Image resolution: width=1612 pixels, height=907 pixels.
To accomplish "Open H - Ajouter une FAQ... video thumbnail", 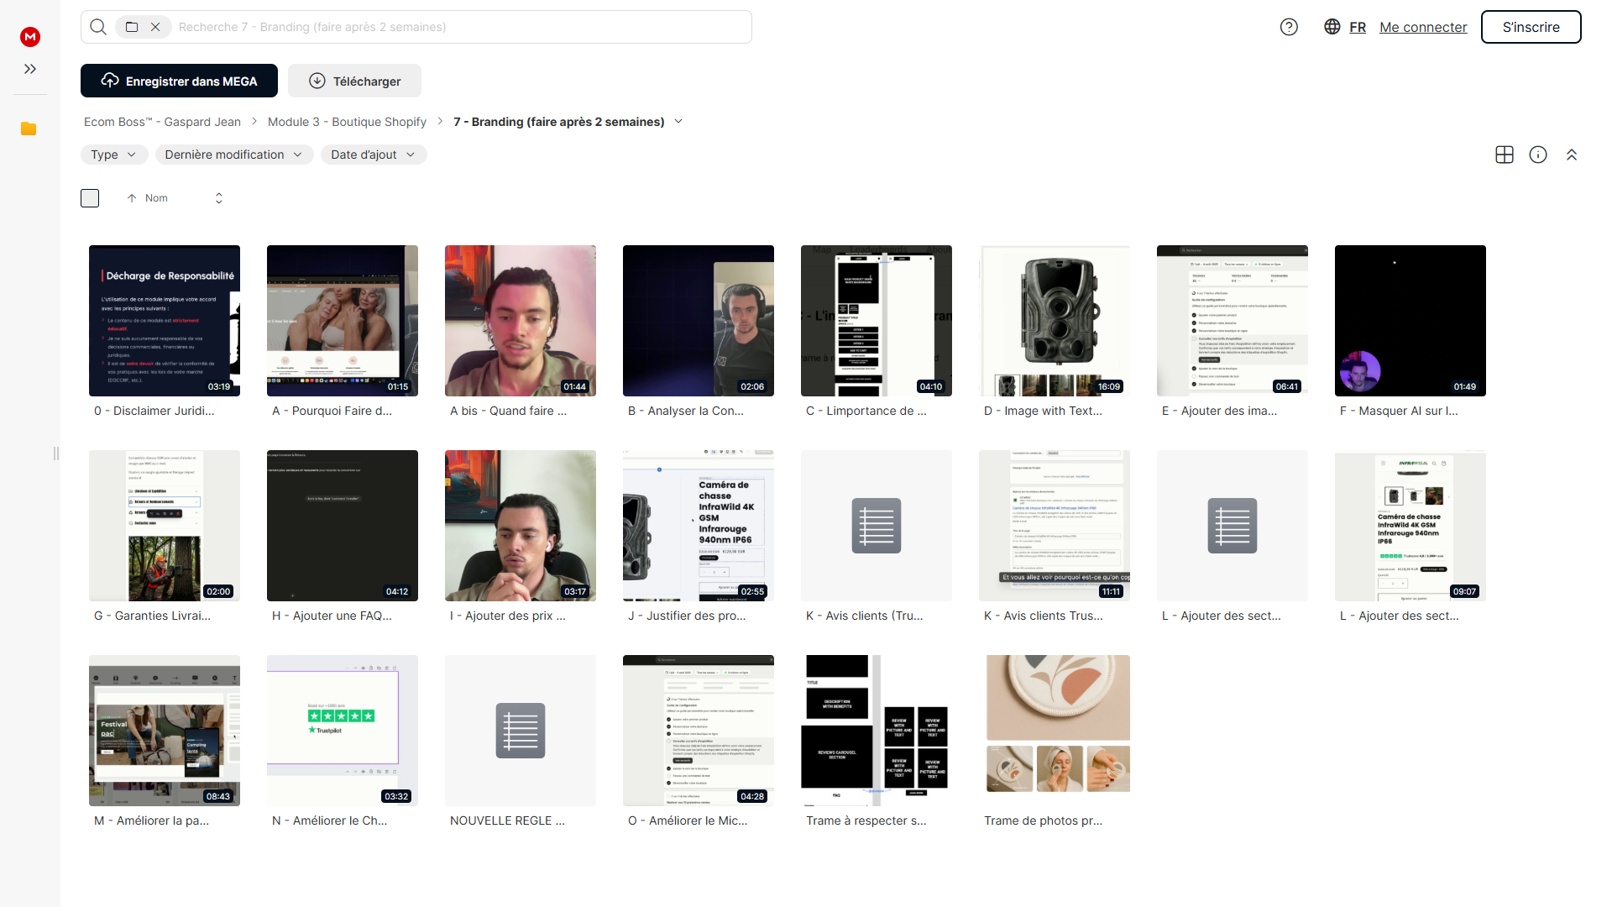I will [343, 526].
